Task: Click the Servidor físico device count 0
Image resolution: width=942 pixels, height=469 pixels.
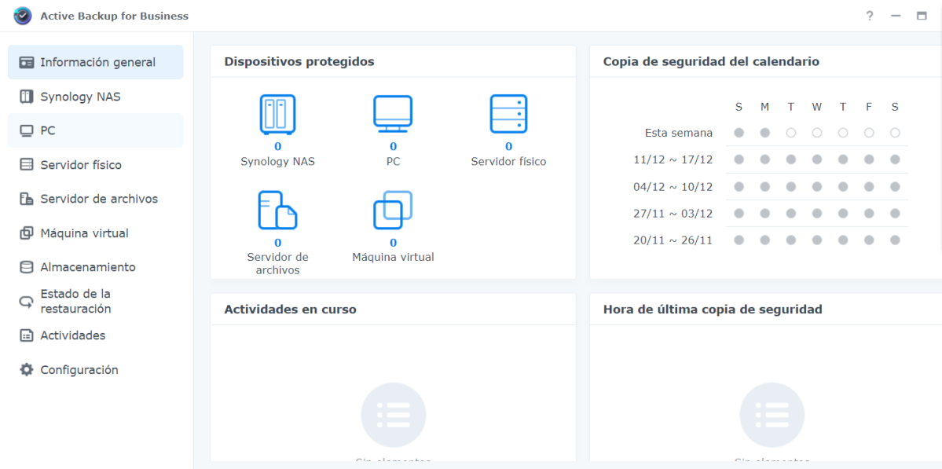Action: (508, 147)
